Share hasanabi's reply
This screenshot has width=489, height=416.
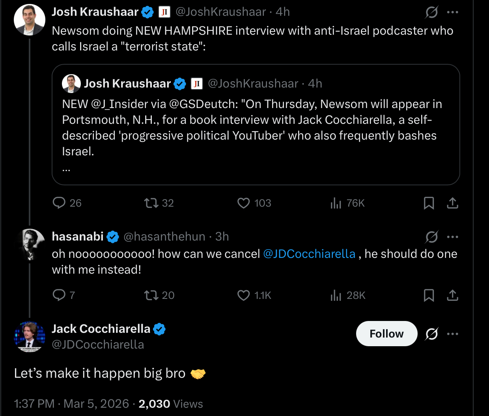coord(452,295)
